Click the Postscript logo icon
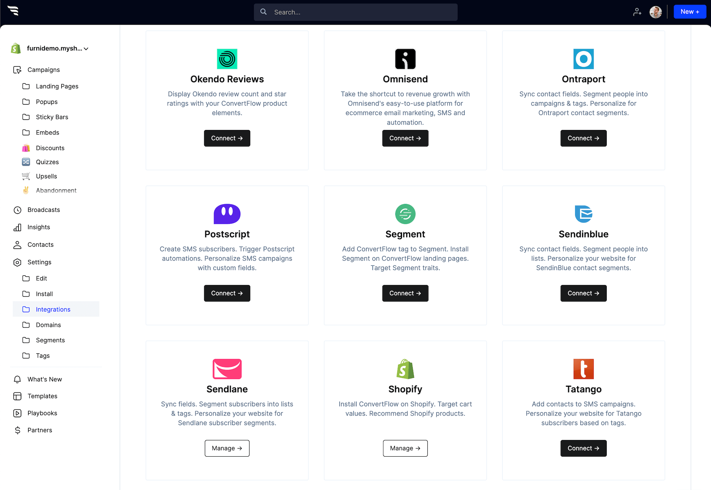 coord(227,214)
